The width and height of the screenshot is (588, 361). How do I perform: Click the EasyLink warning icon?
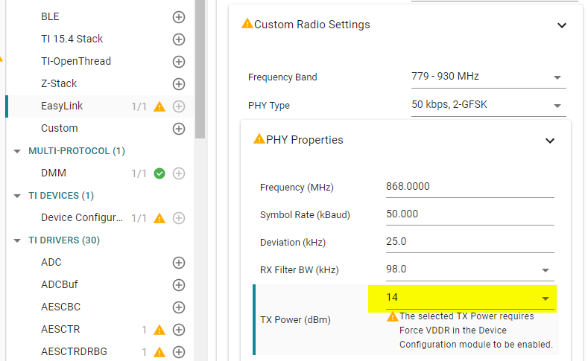coord(159,106)
